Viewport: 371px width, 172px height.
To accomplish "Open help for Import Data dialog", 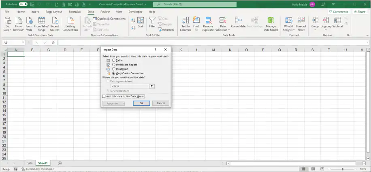I will click(155, 50).
